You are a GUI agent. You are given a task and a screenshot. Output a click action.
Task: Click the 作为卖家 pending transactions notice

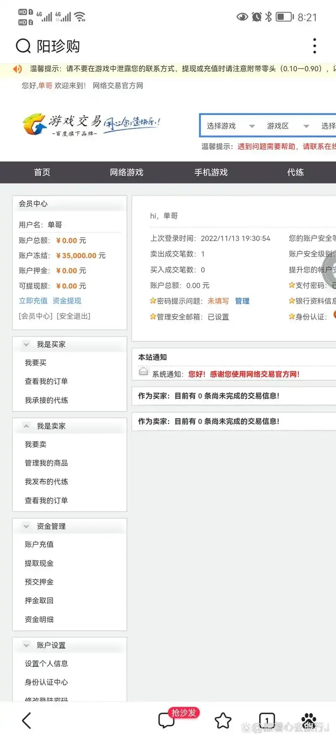click(x=209, y=421)
